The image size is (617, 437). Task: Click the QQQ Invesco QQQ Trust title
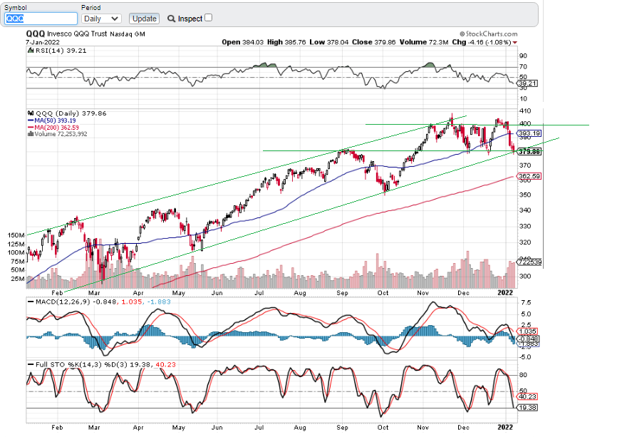[85, 34]
